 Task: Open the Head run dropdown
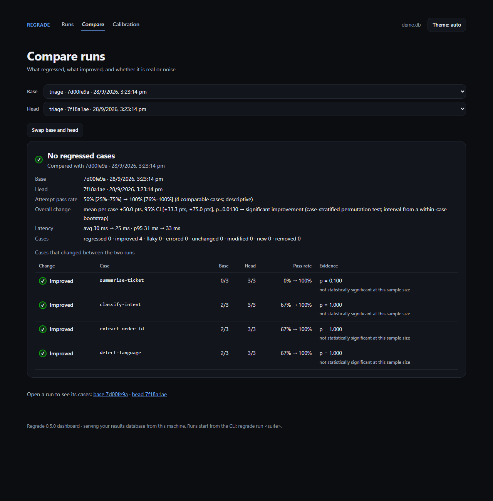pos(255,109)
